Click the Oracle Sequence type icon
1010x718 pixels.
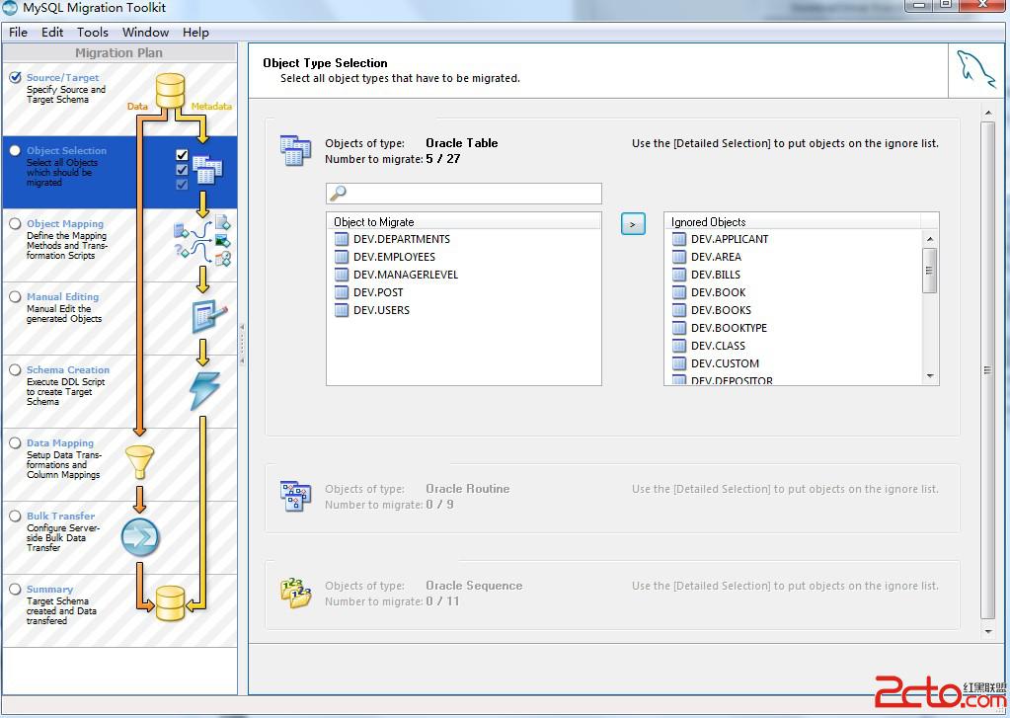pos(295,593)
